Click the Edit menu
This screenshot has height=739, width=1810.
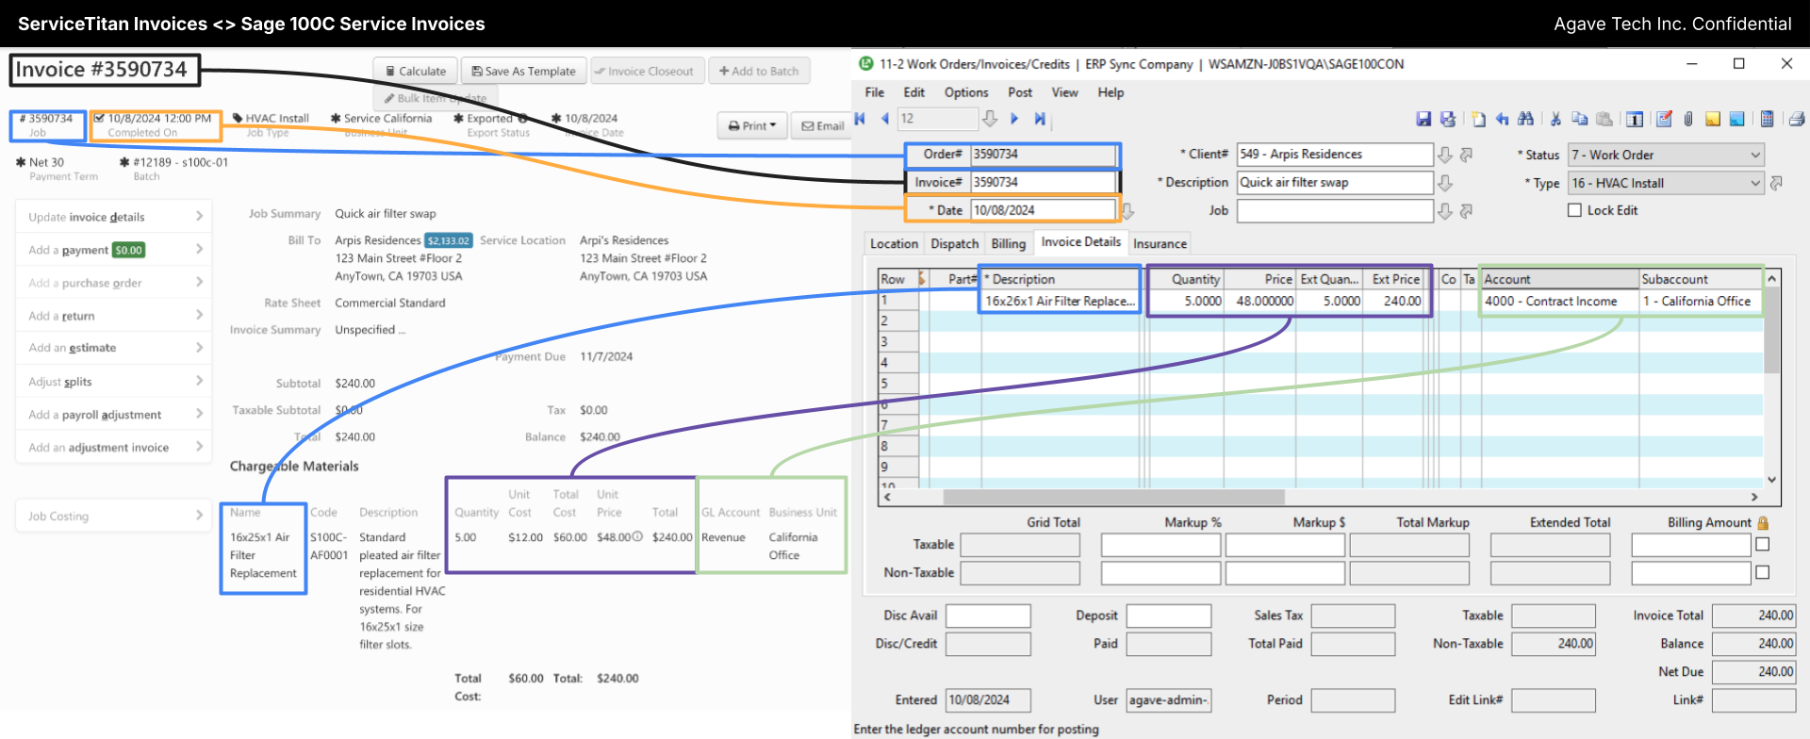coord(913,92)
